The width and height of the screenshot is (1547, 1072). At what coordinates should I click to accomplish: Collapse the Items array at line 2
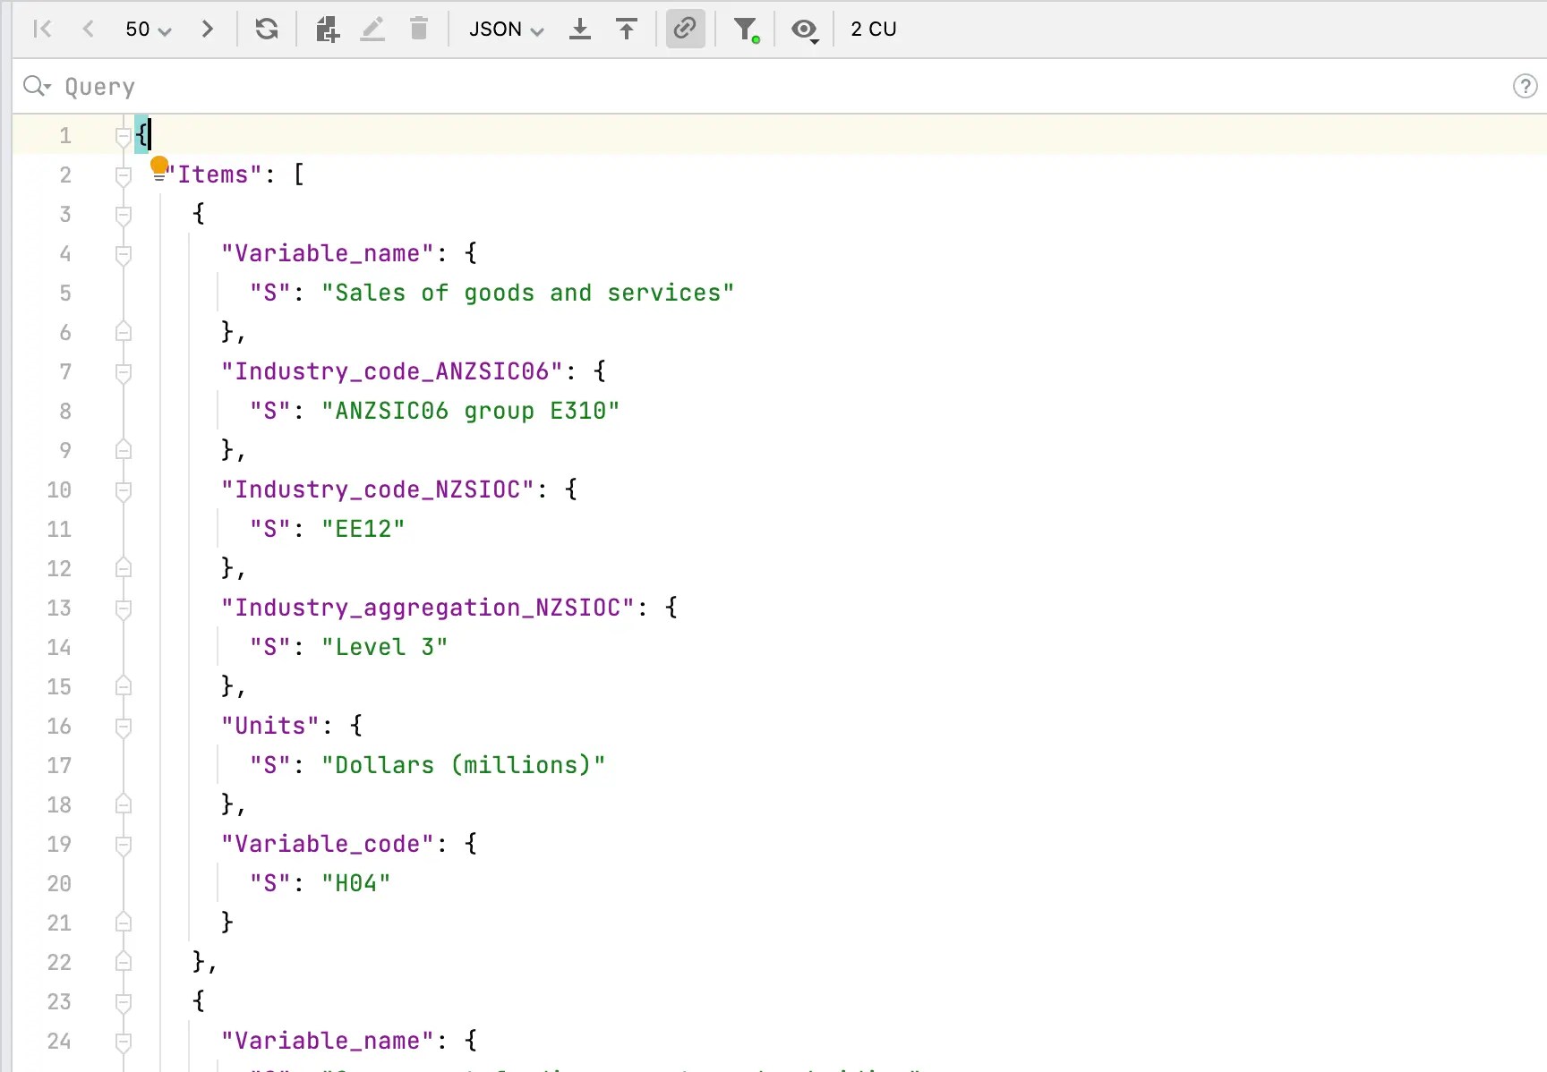coord(124,174)
